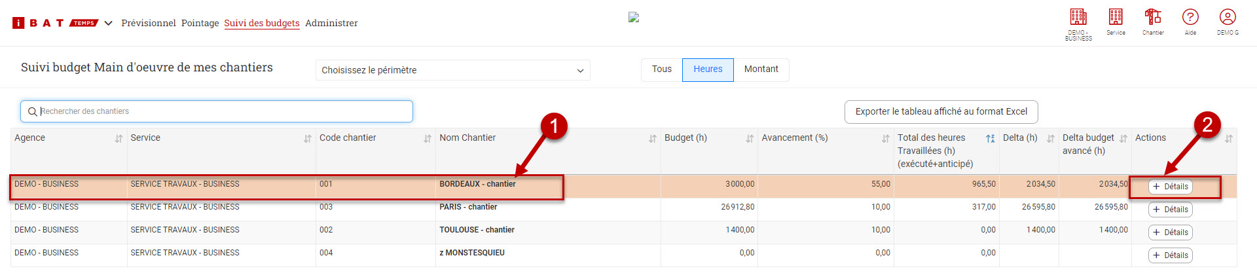1257x279 pixels.
Task: Open the Service icon in header
Action: click(x=1116, y=18)
